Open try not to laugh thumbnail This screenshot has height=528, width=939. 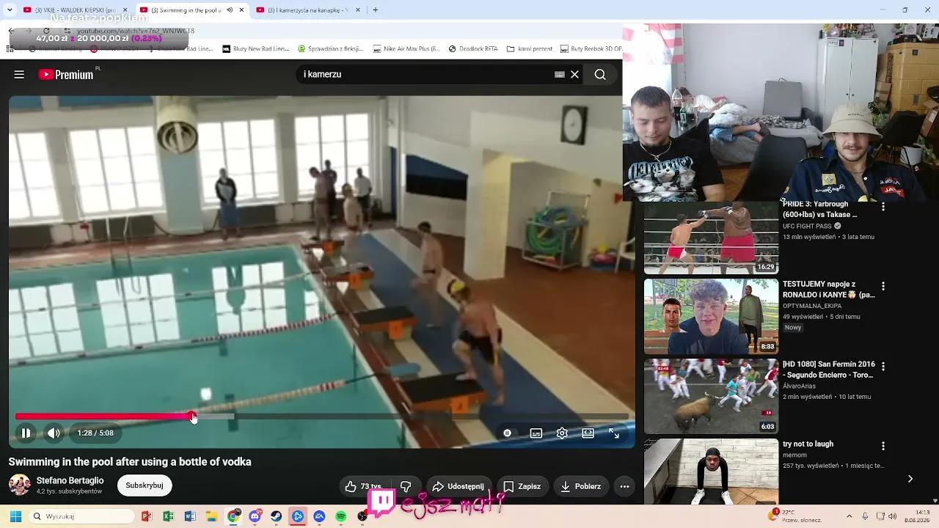711,472
